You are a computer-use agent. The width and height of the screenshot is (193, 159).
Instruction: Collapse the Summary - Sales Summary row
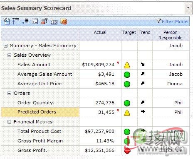pyautogui.click(x=5, y=46)
